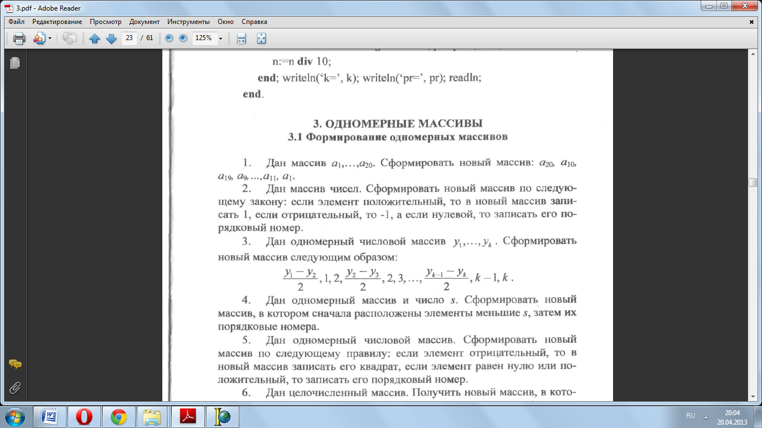Open the Pages panel icon in sidebar
The height and width of the screenshot is (428, 762).
click(x=15, y=63)
